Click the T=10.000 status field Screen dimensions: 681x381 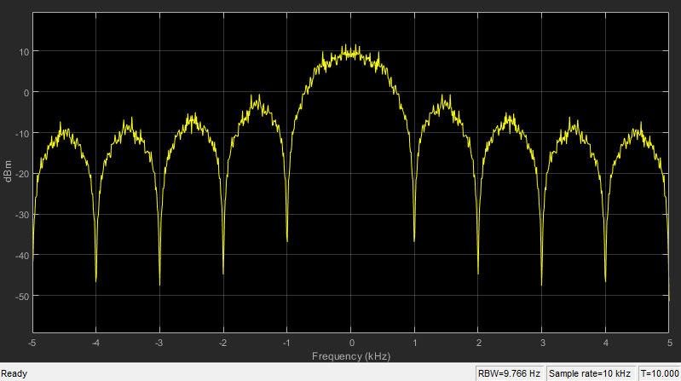(x=660, y=373)
